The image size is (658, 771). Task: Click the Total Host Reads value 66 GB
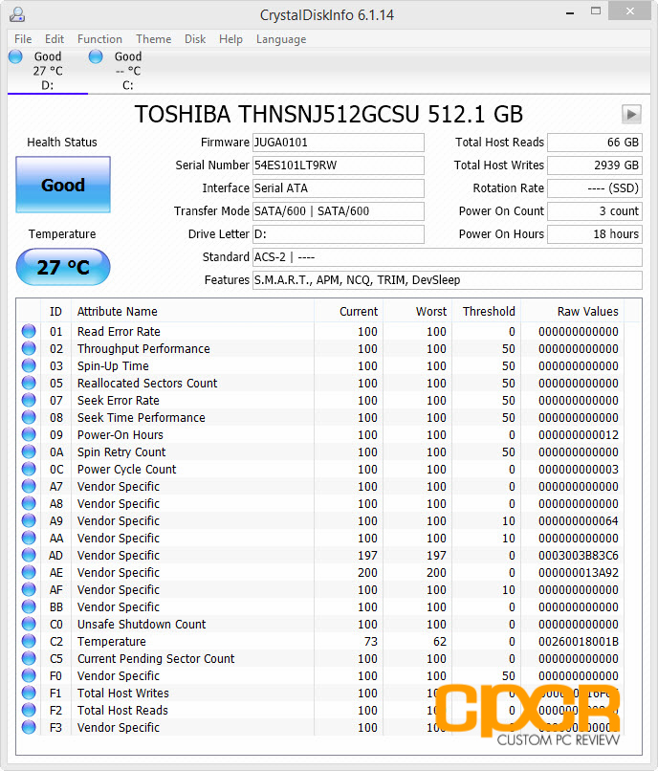click(x=595, y=143)
